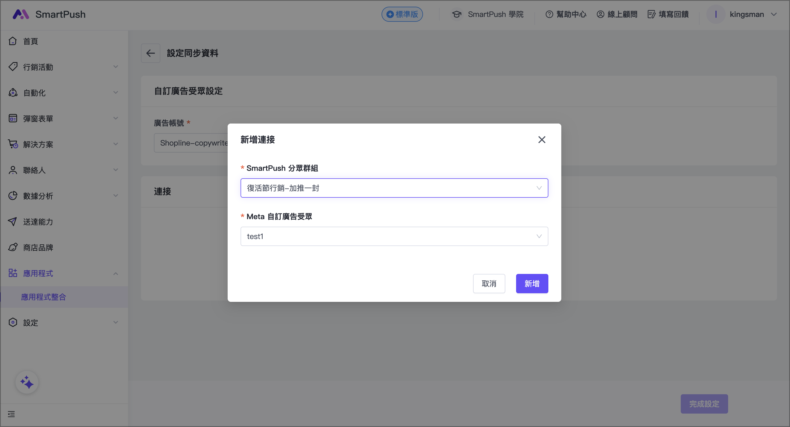The height and width of the screenshot is (427, 790).
Task: Click the 自動化 automation icon
Action: click(13, 92)
